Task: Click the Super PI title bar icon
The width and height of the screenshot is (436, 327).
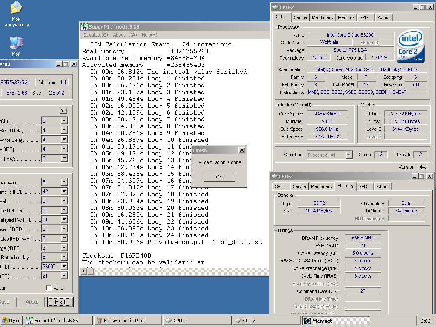Action: [x=84, y=27]
